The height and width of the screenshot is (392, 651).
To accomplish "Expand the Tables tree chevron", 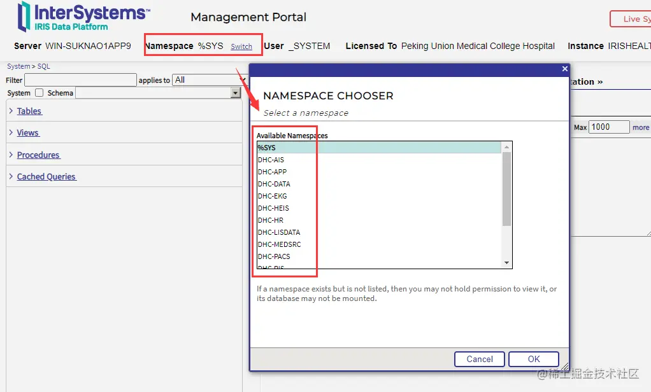I will [11, 111].
